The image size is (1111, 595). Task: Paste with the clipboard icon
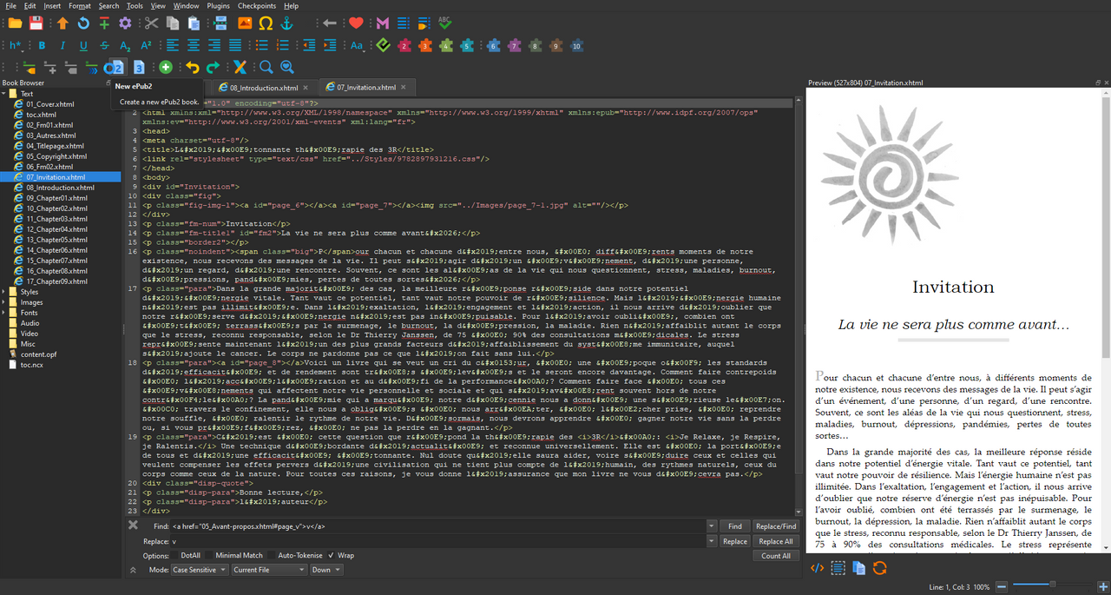pos(194,23)
